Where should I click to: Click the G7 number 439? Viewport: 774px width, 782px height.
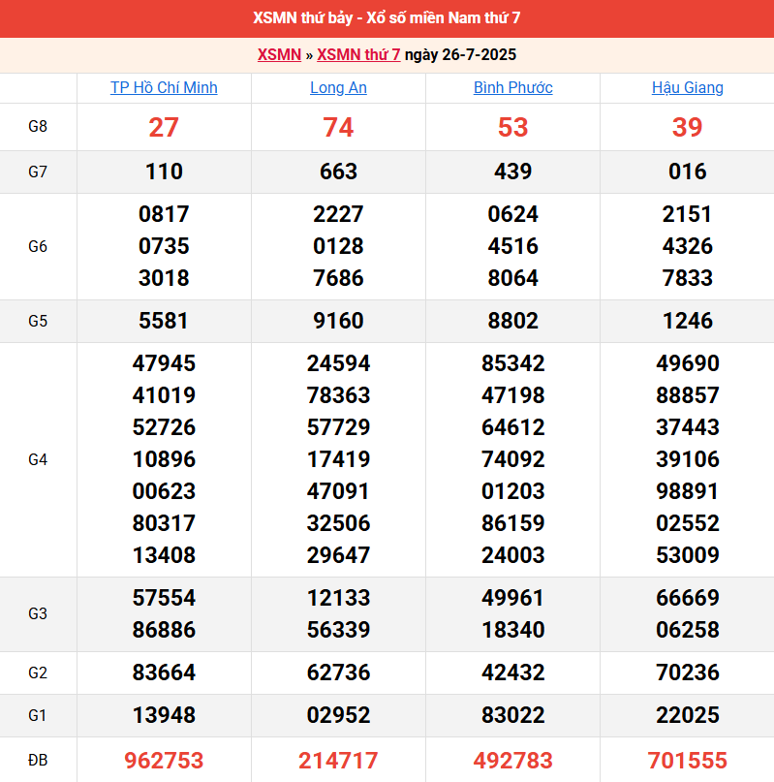513,172
